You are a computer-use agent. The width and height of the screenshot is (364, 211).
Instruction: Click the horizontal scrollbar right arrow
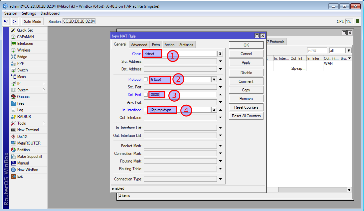[349, 190]
